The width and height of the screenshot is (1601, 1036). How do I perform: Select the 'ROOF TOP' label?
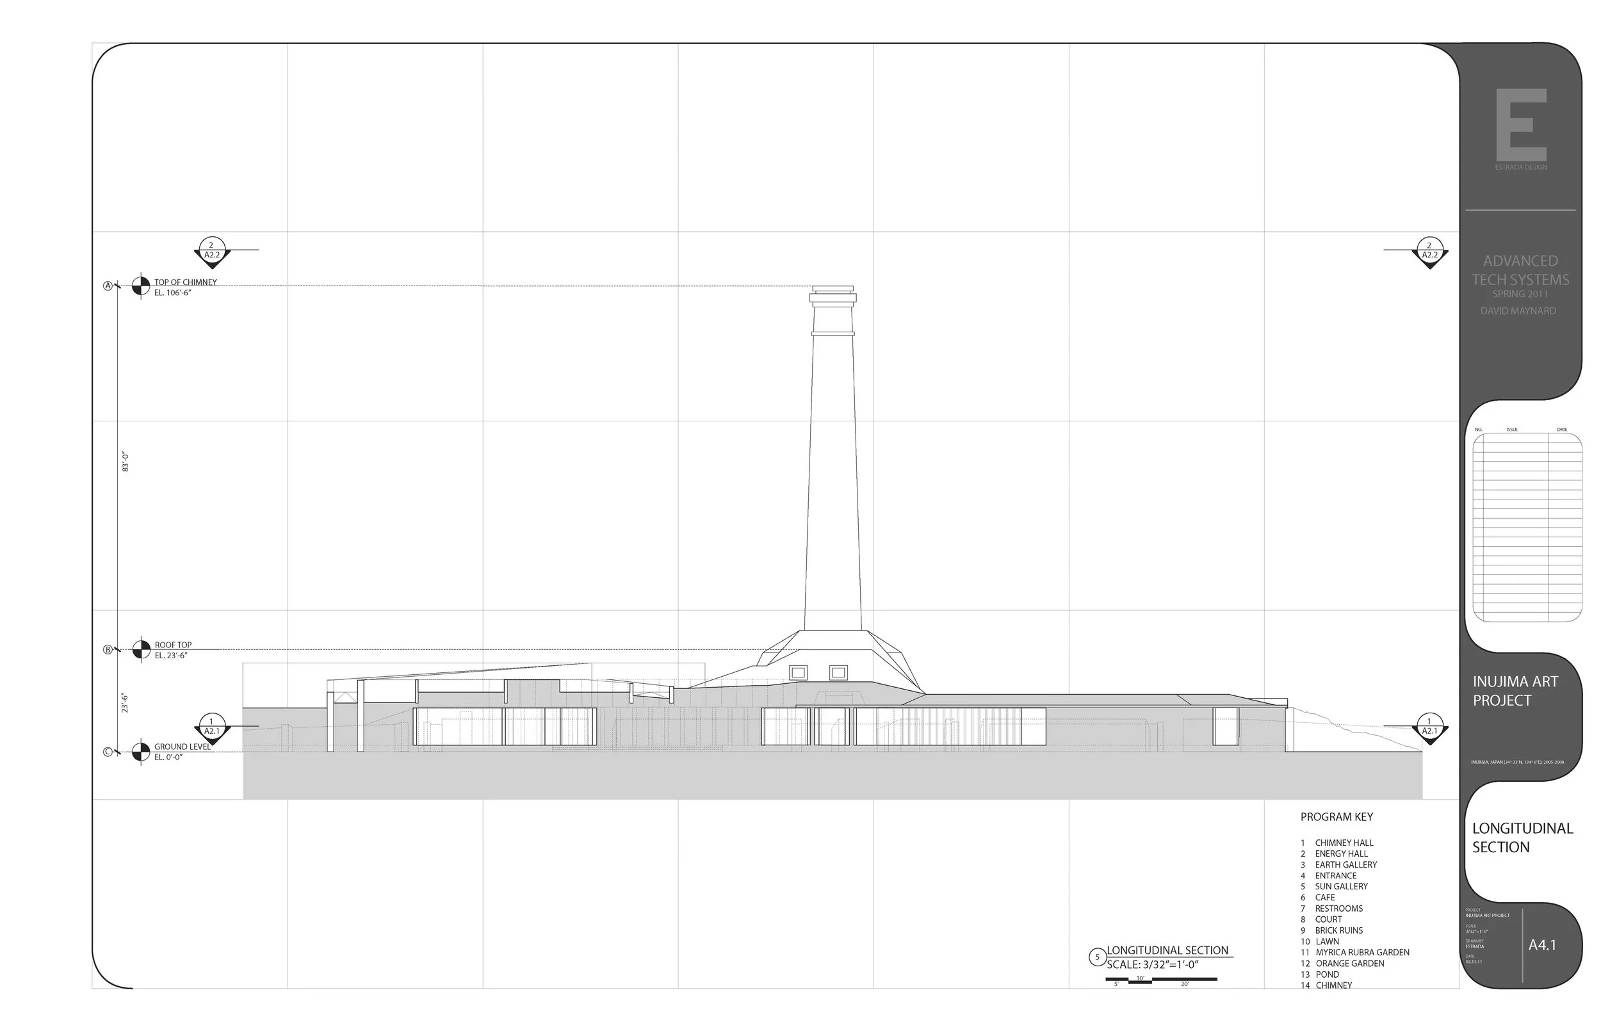click(173, 645)
